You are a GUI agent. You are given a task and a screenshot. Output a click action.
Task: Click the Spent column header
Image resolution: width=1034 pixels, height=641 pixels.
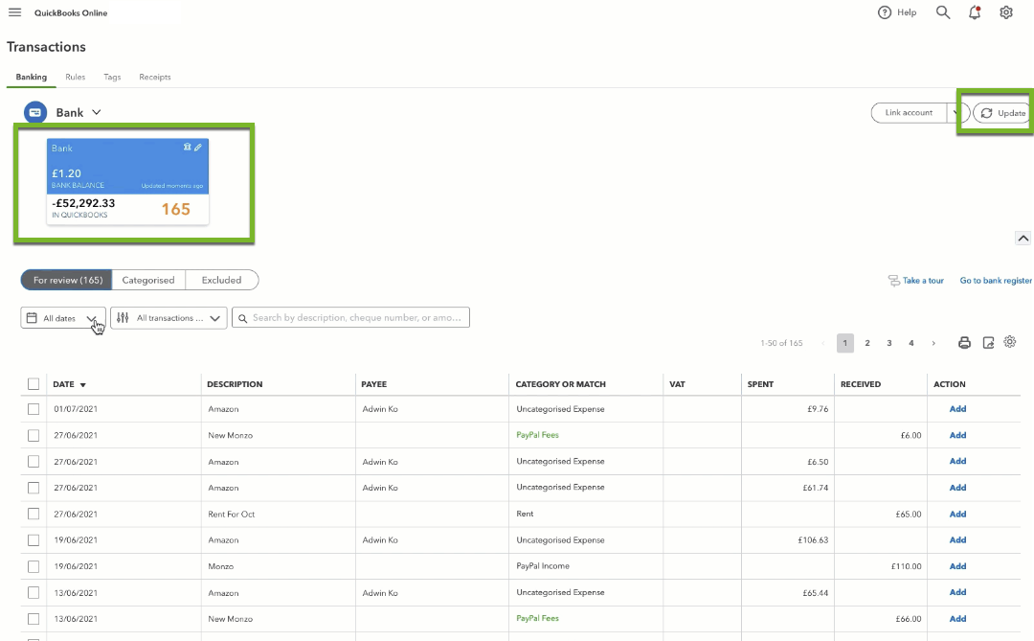[760, 384]
